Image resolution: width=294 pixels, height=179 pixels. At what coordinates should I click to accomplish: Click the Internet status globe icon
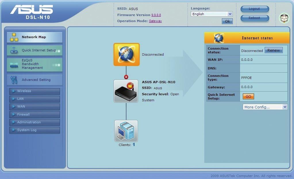(219, 38)
